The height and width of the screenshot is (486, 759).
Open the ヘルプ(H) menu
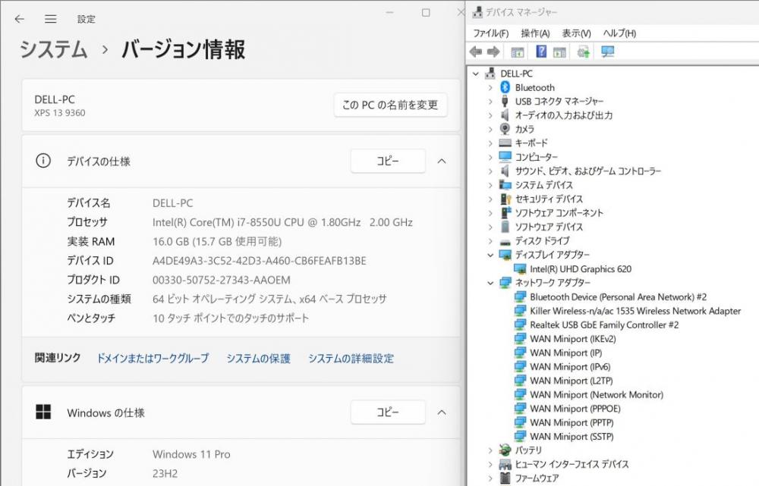tap(619, 33)
